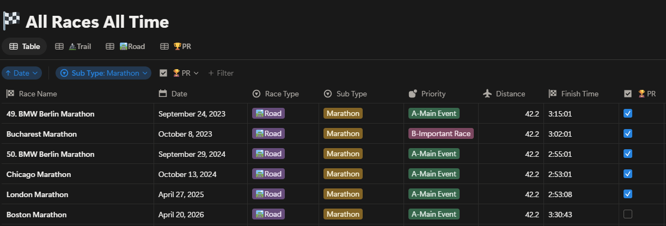The height and width of the screenshot is (226, 666).
Task: Open the 50. BMW Berlin Marathon page
Action: tap(50, 154)
